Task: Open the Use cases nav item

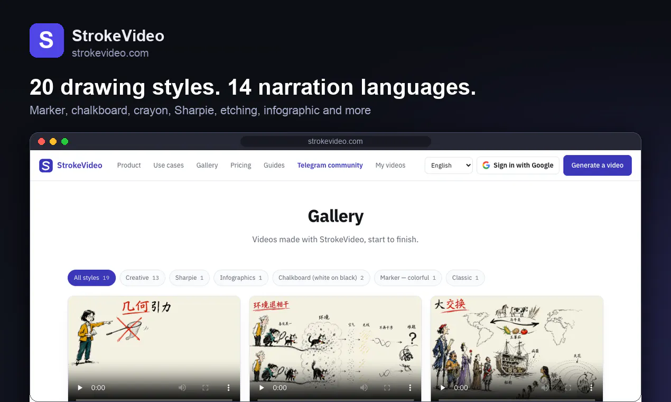Action: click(x=169, y=166)
